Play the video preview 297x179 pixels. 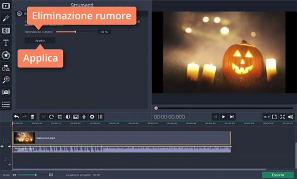pyautogui.click(x=223, y=117)
